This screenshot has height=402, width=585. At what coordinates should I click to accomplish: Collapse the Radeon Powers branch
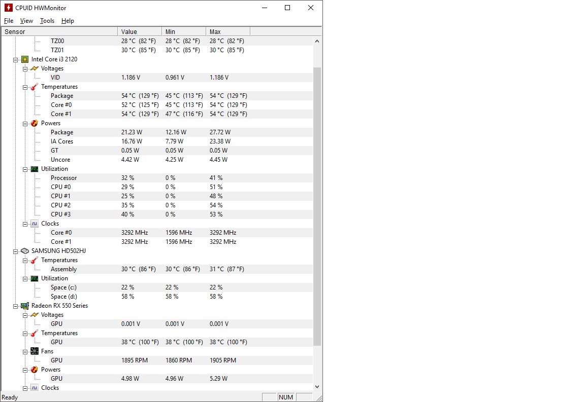25,370
